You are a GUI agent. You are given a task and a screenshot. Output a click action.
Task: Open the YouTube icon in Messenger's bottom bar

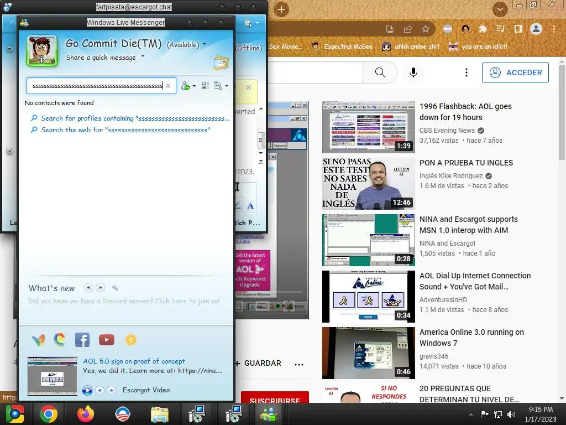[107, 340]
